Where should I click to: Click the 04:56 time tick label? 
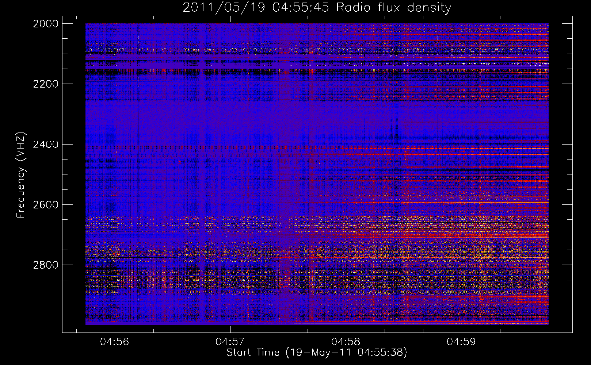(115, 342)
